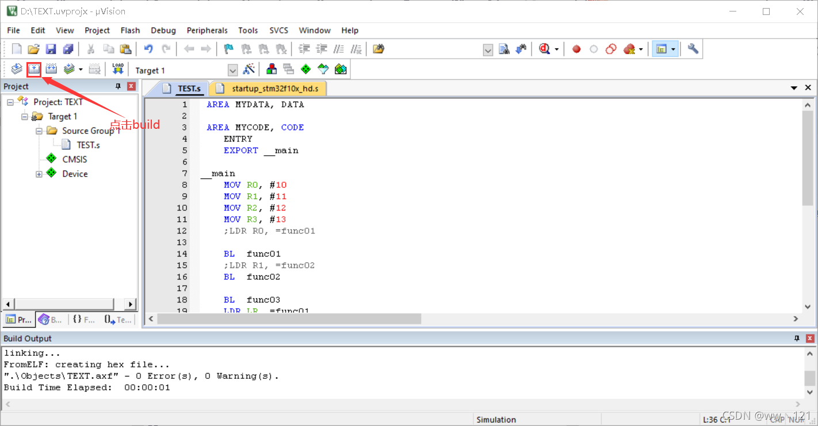The image size is (818, 426).
Task: Insert a breakpoint with red dot icon
Action: coord(576,49)
